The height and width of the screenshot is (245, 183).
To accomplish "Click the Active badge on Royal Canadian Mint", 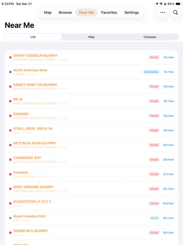I will tap(155, 218).
